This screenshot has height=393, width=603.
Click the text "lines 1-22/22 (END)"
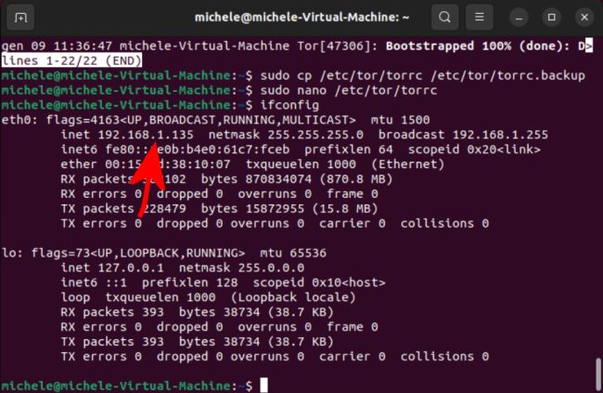[71, 60]
